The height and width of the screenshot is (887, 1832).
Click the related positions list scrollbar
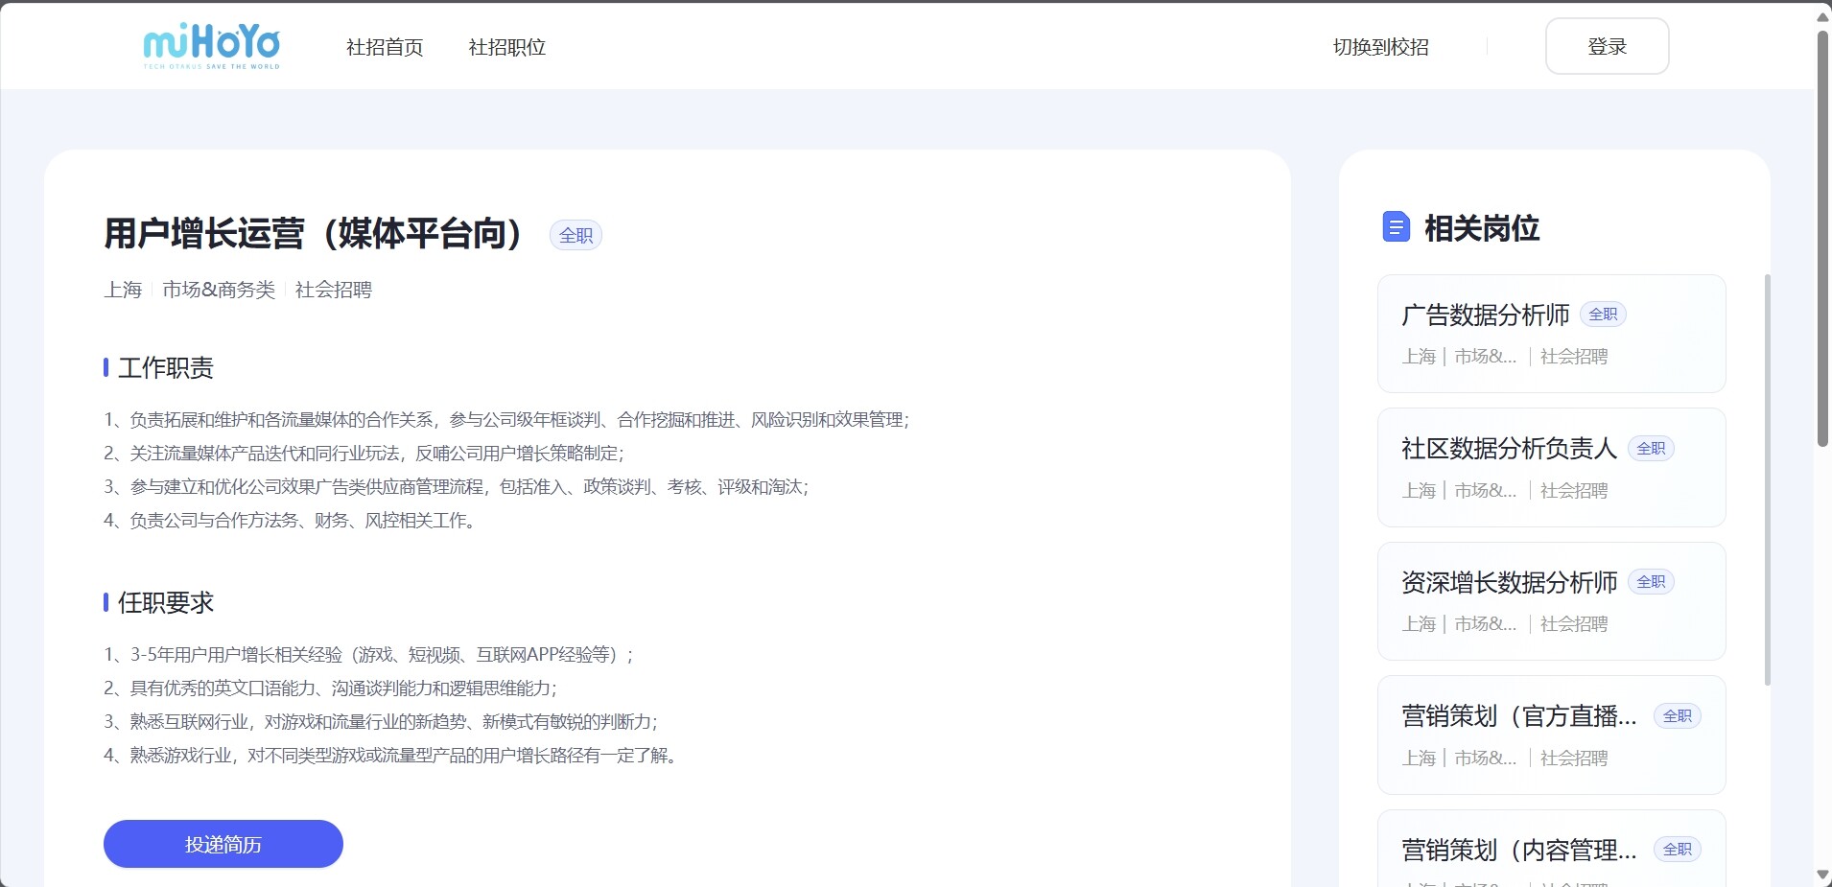(x=1768, y=479)
